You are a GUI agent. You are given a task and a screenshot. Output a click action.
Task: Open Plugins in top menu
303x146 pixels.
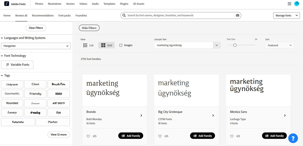pos(124,4)
